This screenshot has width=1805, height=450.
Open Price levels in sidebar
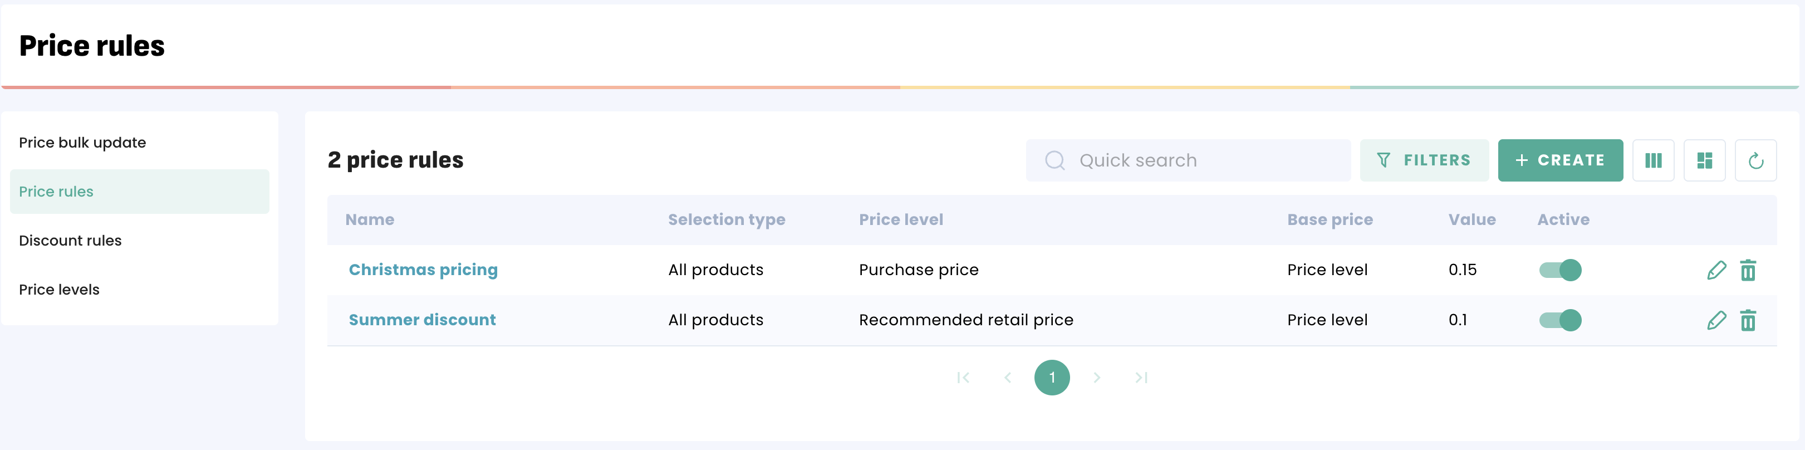click(x=59, y=290)
